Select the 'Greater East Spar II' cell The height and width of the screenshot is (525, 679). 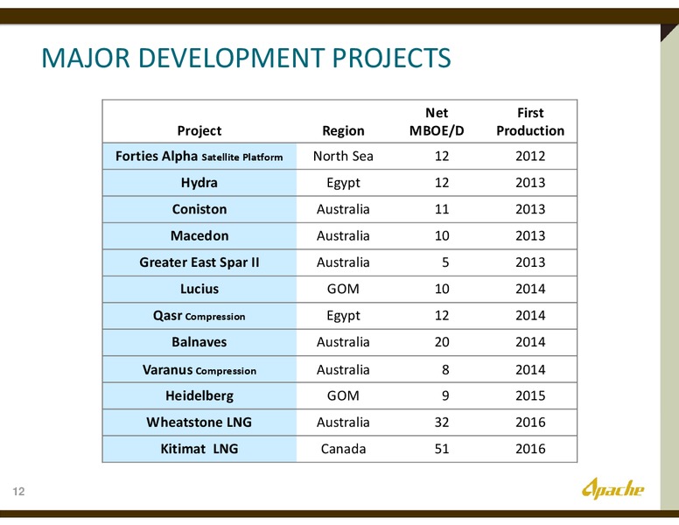tap(199, 262)
